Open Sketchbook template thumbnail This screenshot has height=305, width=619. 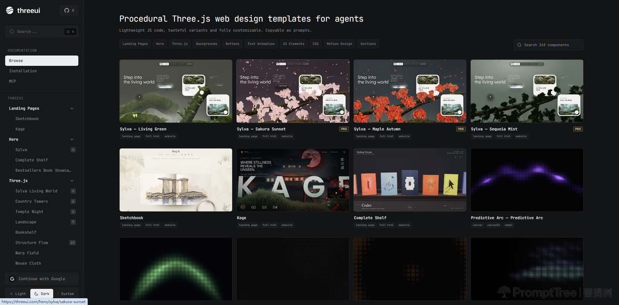point(176,180)
